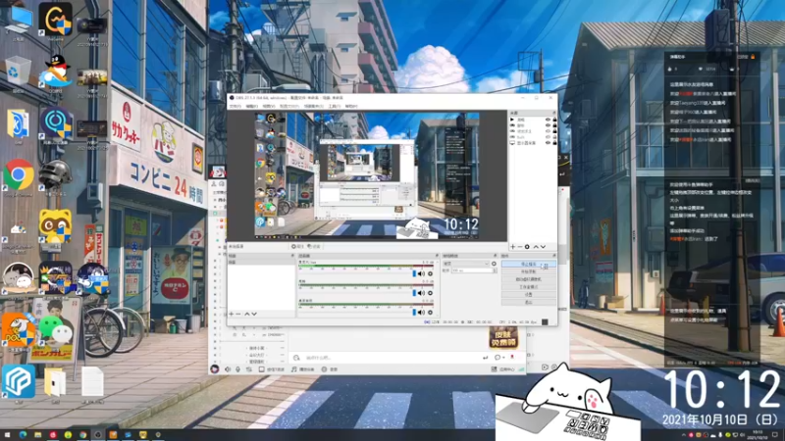Pop out the Sources dock panel
The height and width of the screenshot is (441, 785).
coord(554,114)
